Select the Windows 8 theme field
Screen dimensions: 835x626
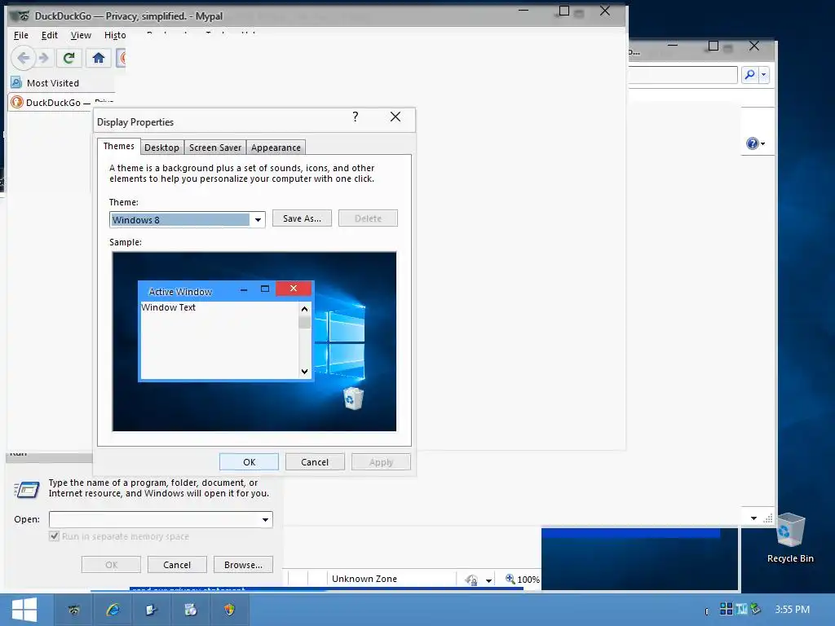click(x=180, y=220)
